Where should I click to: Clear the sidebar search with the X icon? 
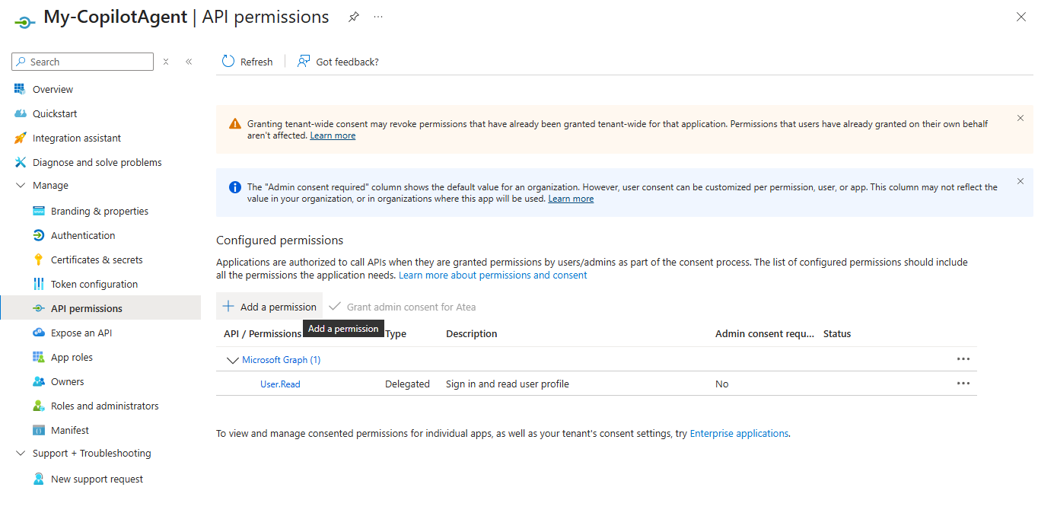pos(166,62)
